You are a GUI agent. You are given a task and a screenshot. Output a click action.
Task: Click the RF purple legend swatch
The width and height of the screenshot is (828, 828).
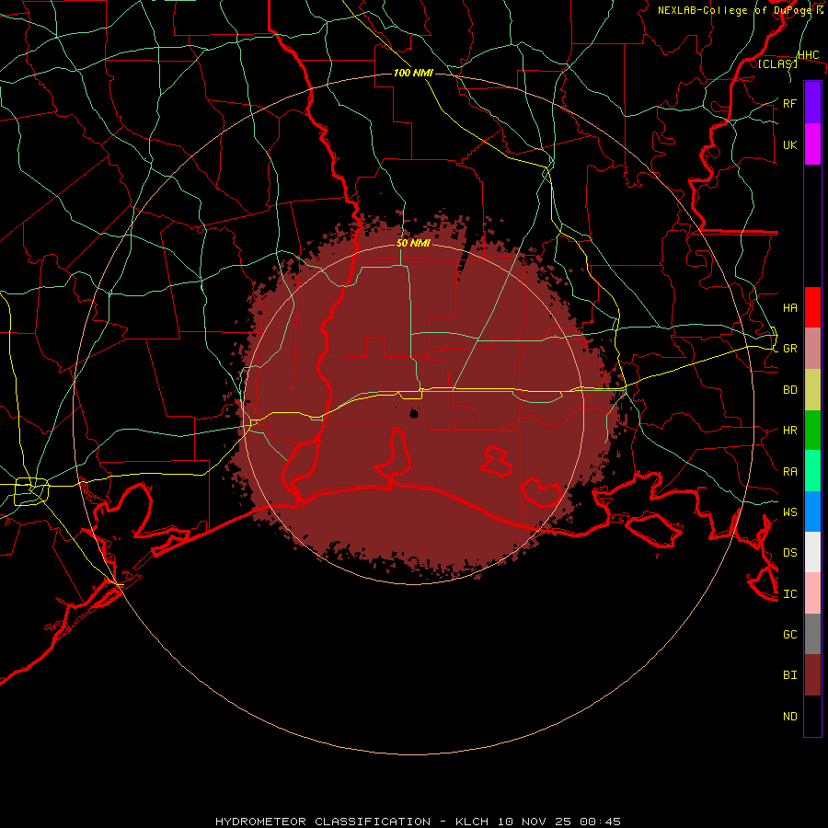[812, 103]
